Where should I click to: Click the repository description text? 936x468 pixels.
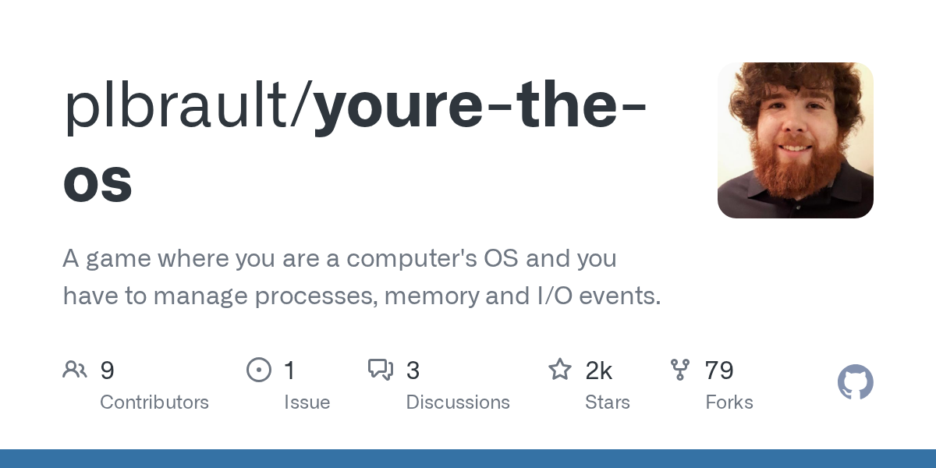click(x=362, y=277)
